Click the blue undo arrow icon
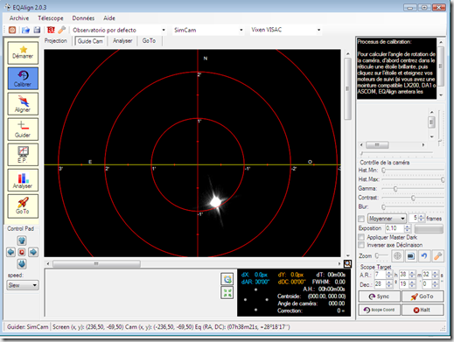Viewport: 454px width, 342px height. click(424, 256)
